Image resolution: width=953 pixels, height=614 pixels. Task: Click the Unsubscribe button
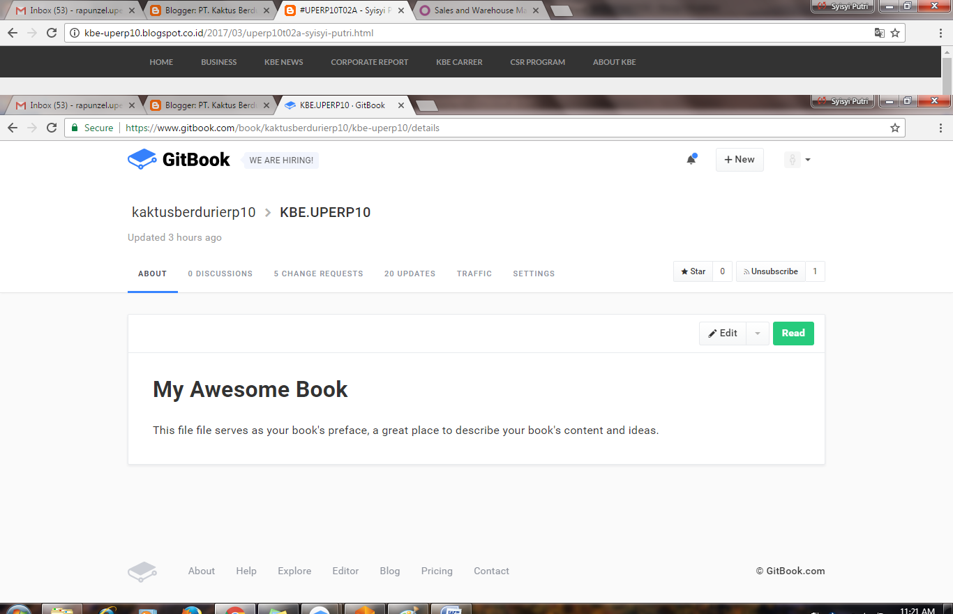coord(771,271)
